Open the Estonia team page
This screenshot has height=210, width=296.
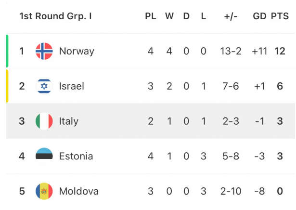[x=76, y=156]
